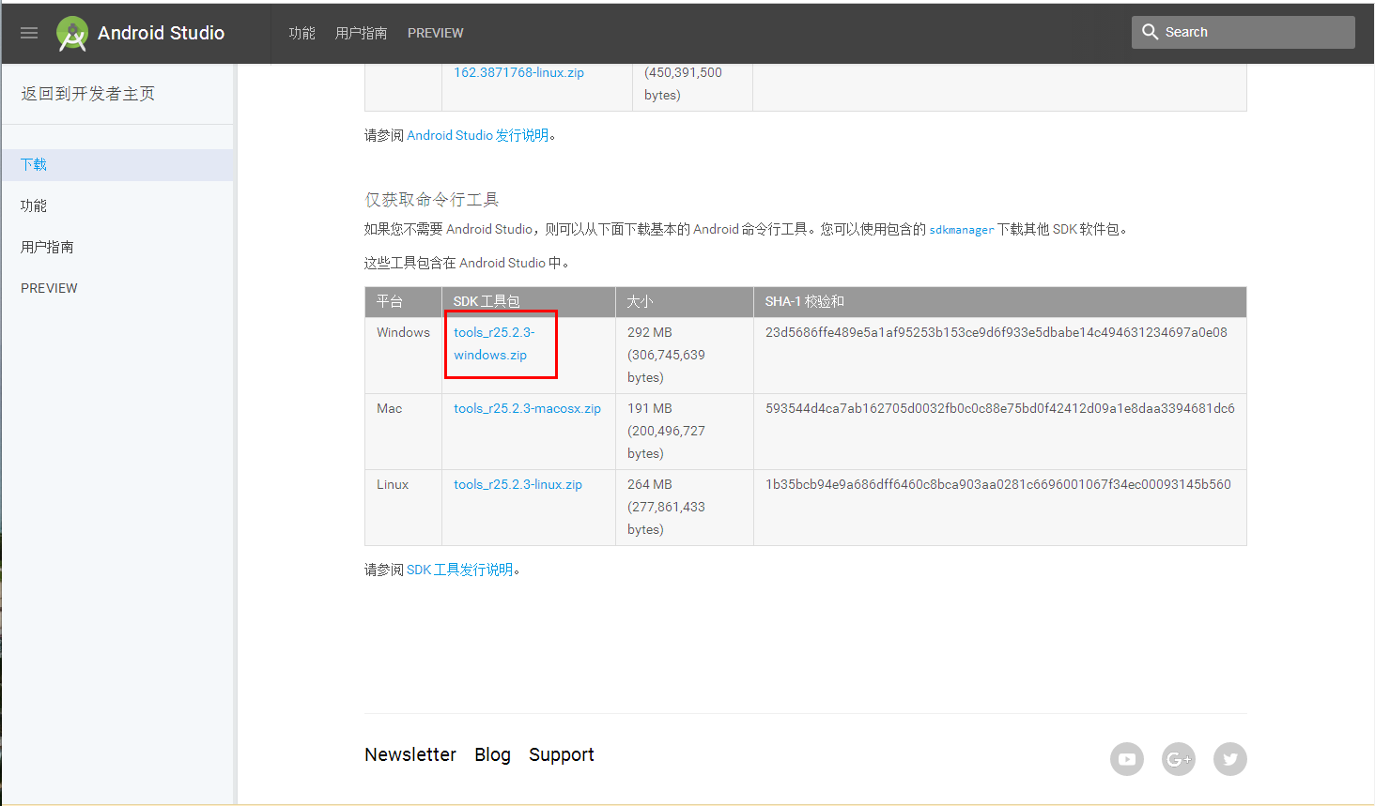Click the search magnifier icon
The height and width of the screenshot is (806, 1375).
1150,32
